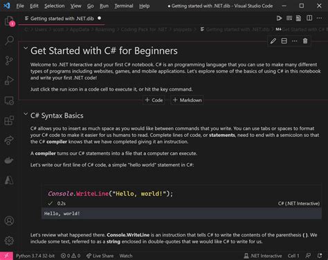This screenshot has height=260, width=328.
Task: Clear all cell outputs icon
Action: 289,18
